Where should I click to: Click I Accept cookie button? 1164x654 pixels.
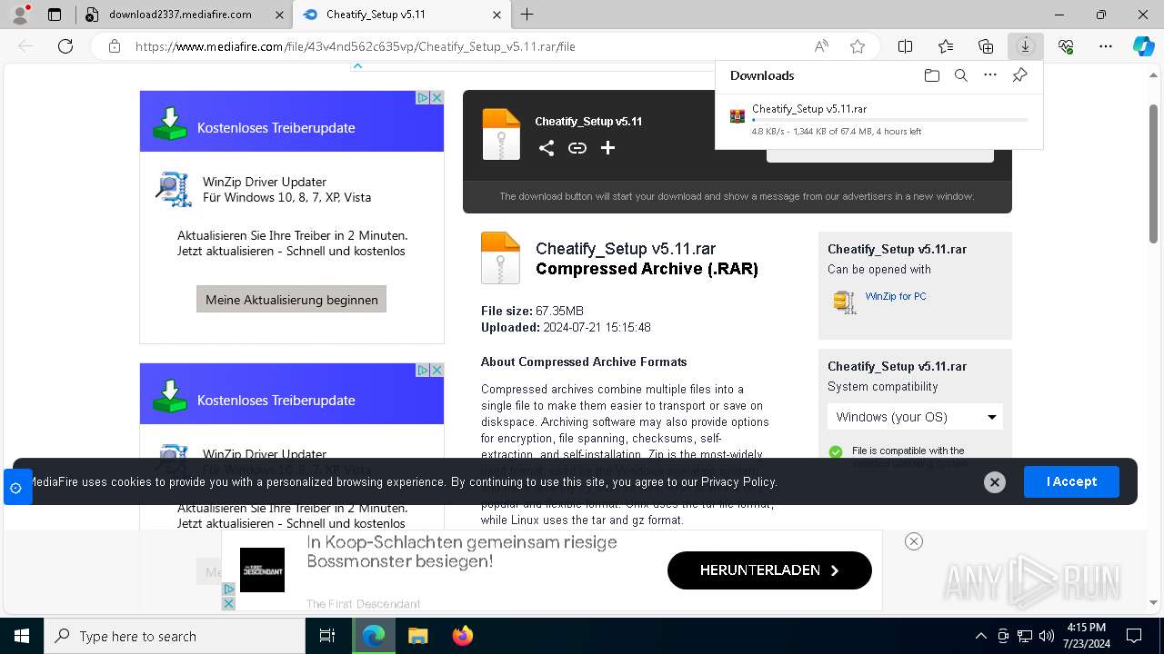(x=1071, y=481)
